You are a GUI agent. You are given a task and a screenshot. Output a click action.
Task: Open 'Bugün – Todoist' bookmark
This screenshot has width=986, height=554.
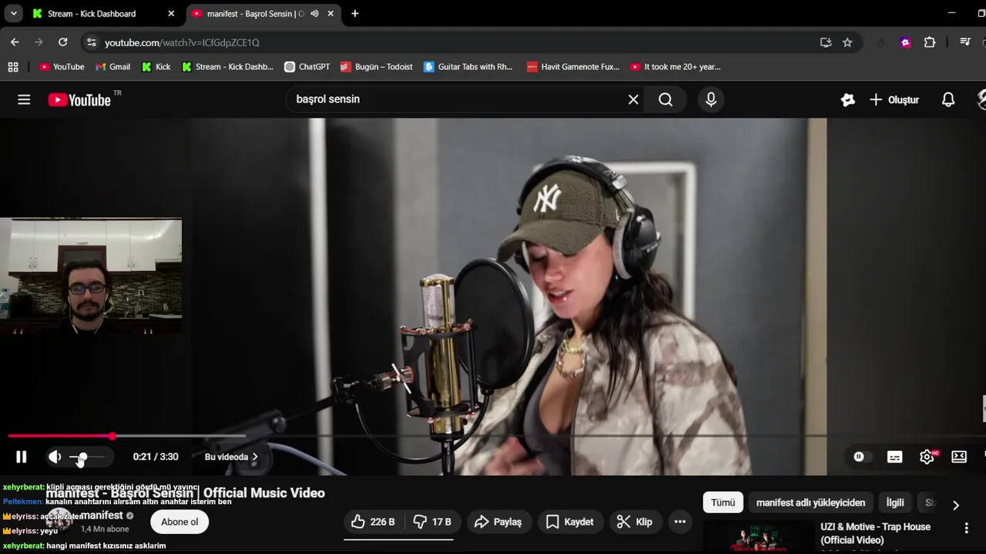click(x=377, y=67)
